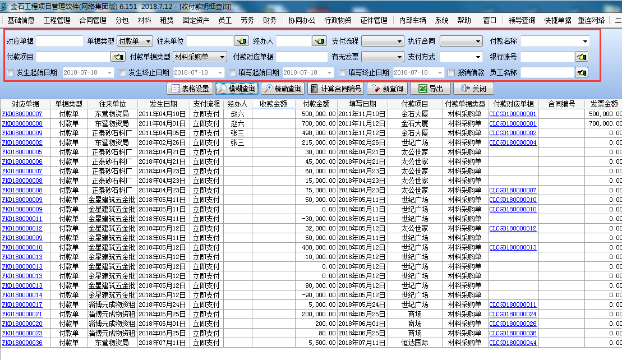
Task: Open the 证件管理 menu
Action: [374, 20]
